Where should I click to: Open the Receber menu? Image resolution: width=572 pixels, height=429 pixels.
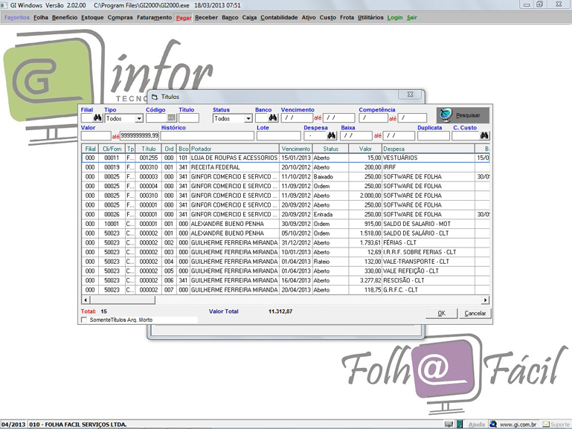coord(206,18)
